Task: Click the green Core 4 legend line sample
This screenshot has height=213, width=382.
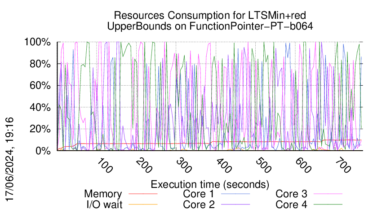Action: (328, 205)
